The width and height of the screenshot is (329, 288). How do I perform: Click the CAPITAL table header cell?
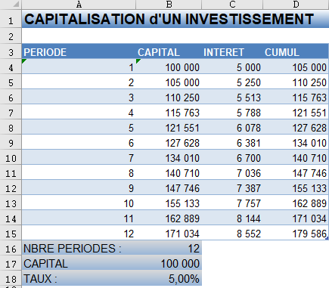point(169,52)
